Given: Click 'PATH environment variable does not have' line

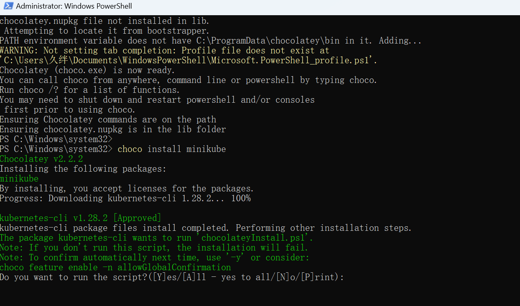Looking at the screenshot, I should pos(211,41).
